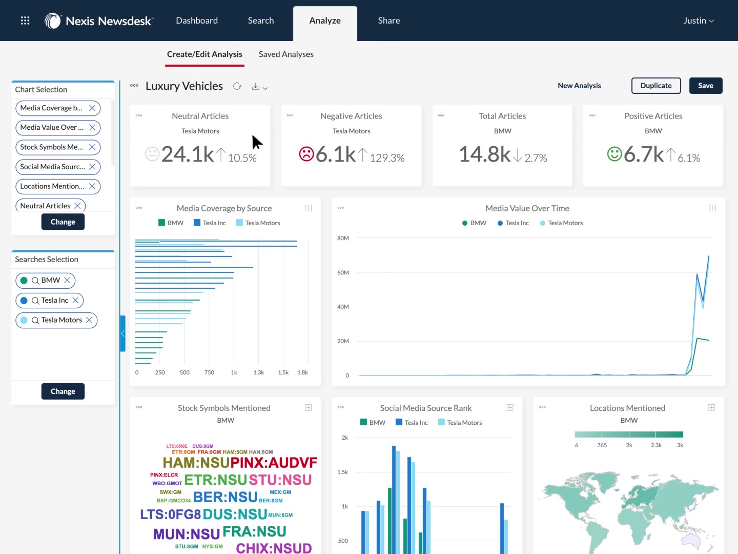Toggle Tesla Inc legend in Media Value chart
This screenshot has height=554, width=738.
pyautogui.click(x=513, y=223)
